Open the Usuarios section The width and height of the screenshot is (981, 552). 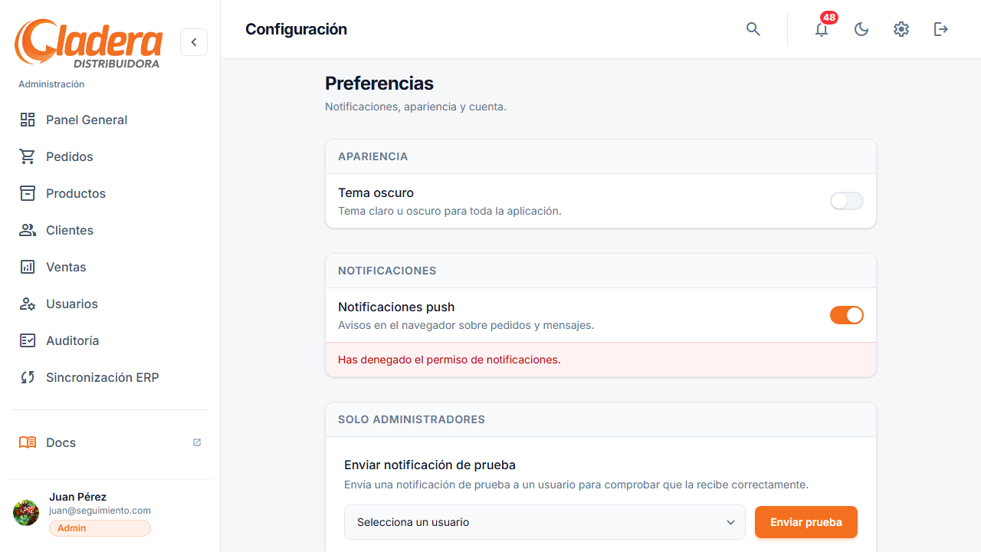72,304
